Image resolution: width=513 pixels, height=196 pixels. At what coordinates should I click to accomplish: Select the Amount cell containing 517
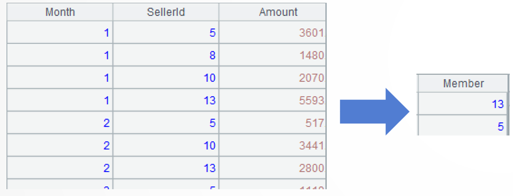pyautogui.click(x=272, y=123)
